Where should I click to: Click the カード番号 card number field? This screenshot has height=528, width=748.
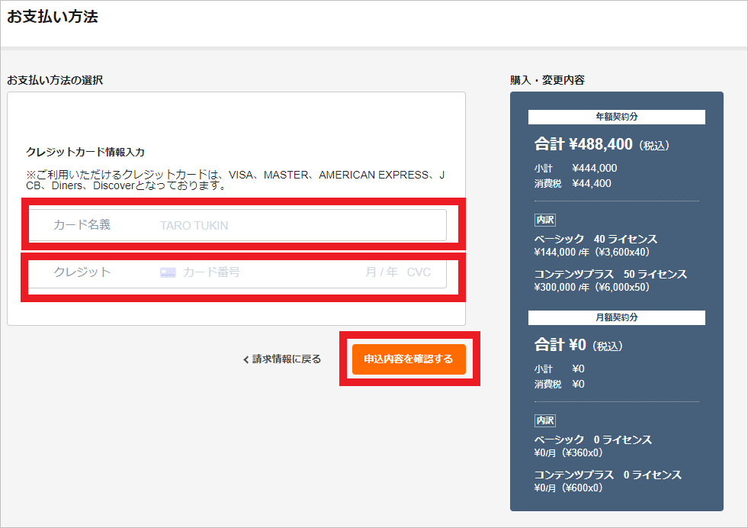pyautogui.click(x=211, y=272)
